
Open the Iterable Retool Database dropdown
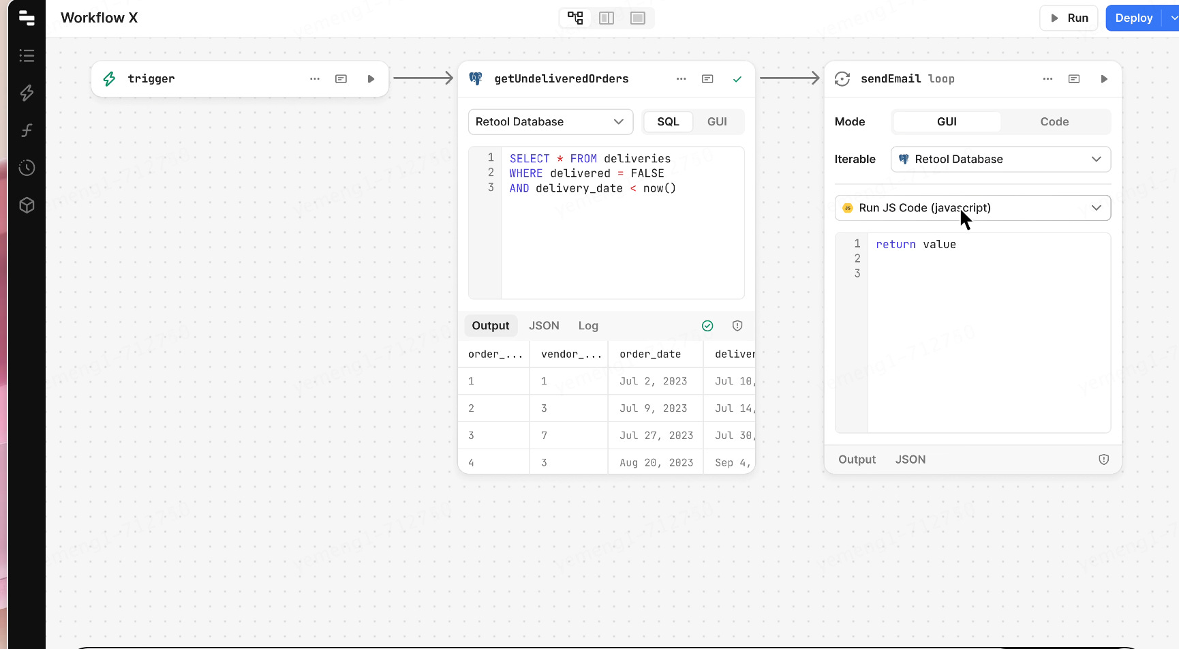point(1000,160)
